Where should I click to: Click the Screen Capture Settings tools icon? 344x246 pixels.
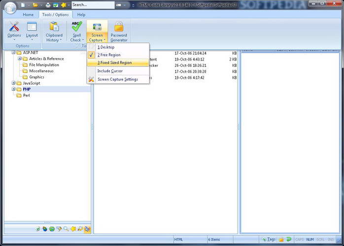tap(91, 79)
